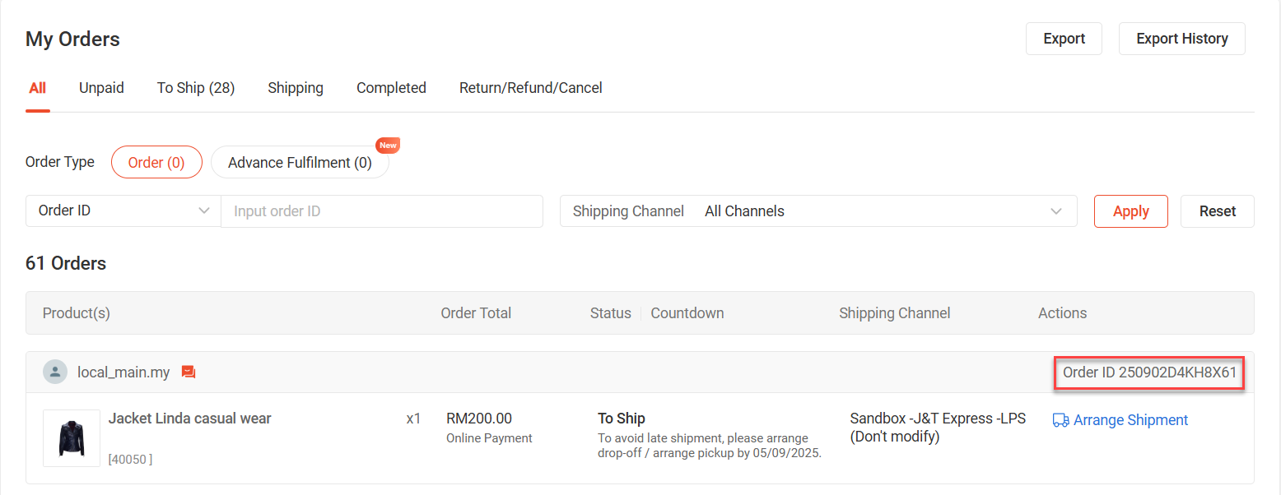This screenshot has width=1281, height=495.
Task: Click the truck icon for Arrange Shipment
Action: click(x=1060, y=420)
